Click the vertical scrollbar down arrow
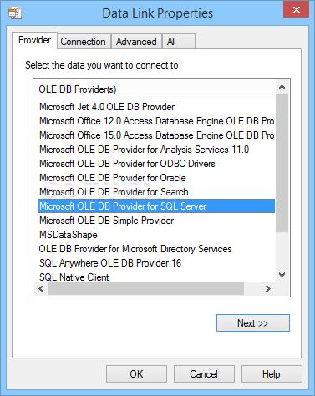This screenshot has height=396, width=315. click(x=282, y=275)
